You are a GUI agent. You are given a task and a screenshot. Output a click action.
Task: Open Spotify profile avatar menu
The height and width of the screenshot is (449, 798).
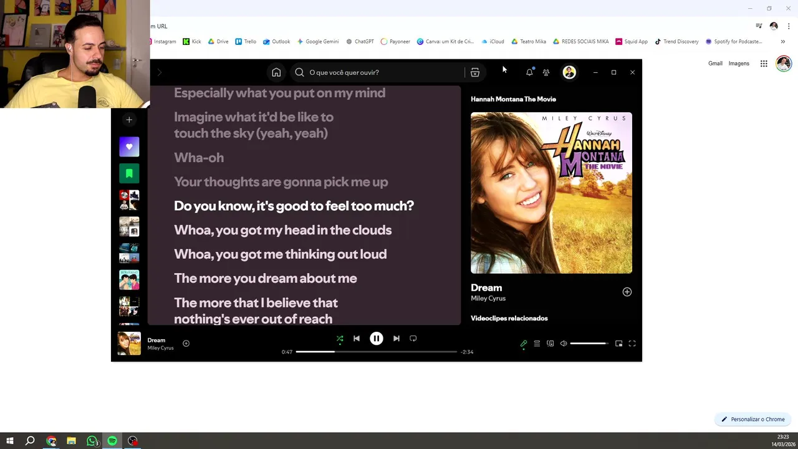(569, 72)
